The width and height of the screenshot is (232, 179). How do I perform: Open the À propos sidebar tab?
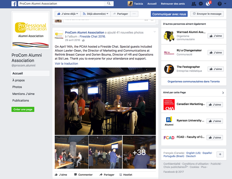coord(18,80)
